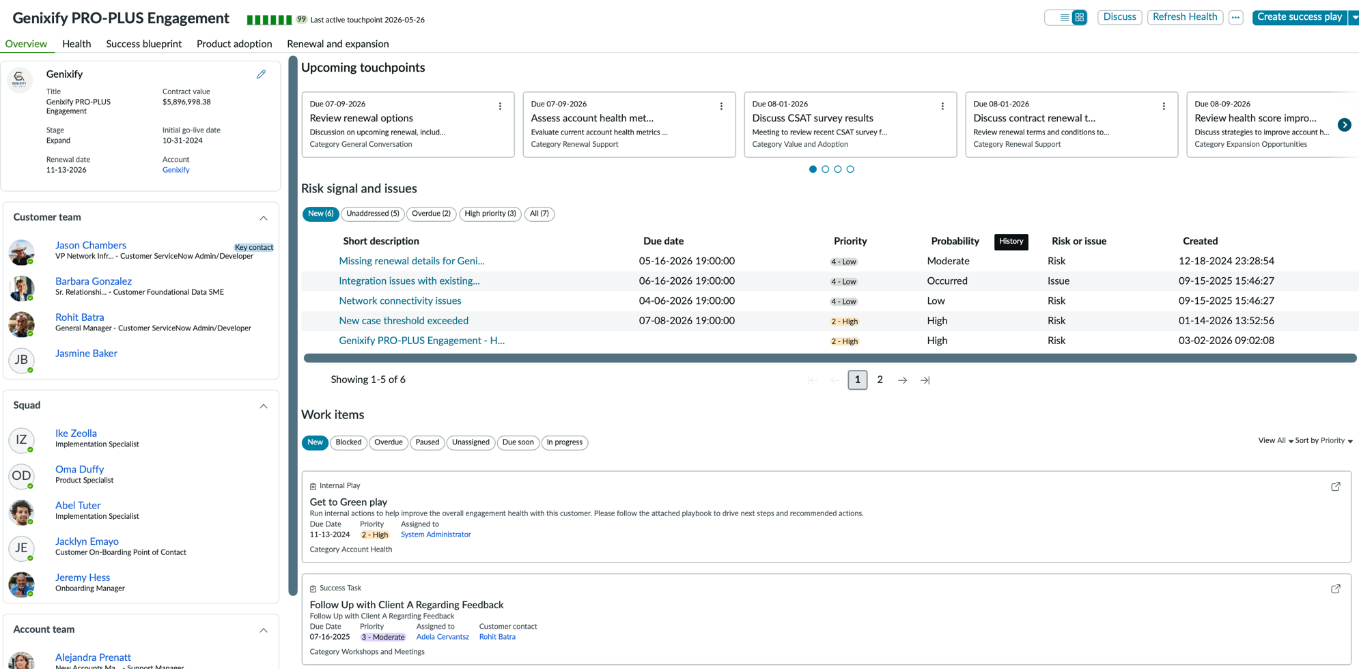This screenshot has width=1359, height=669.
Task: Show All (7) risk signals
Action: [x=539, y=214]
